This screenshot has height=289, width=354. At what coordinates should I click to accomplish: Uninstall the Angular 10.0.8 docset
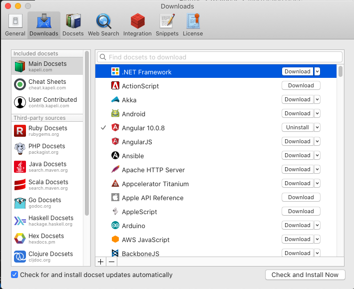click(298, 127)
